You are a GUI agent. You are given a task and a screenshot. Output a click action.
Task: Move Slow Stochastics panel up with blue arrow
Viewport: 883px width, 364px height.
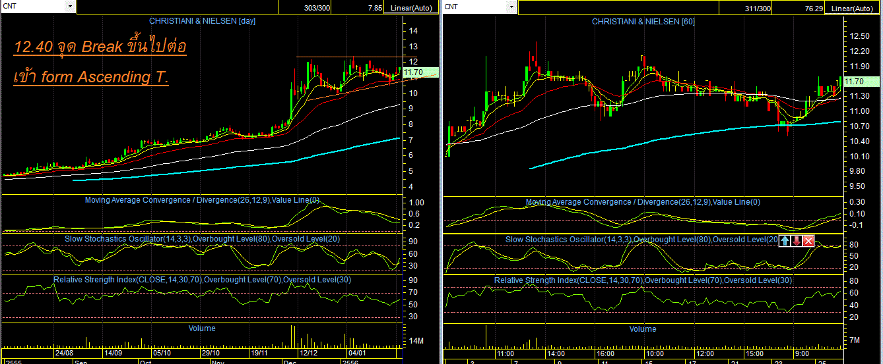click(x=785, y=240)
